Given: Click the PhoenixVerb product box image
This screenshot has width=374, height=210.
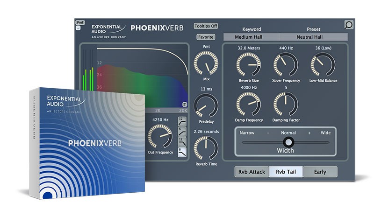Looking at the screenshot, I should (87, 143).
